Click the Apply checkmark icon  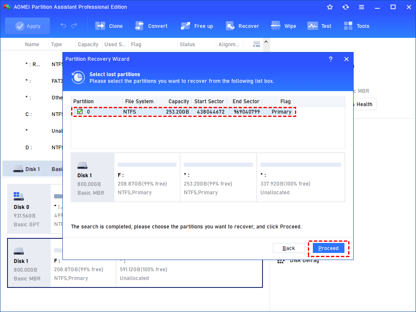pos(20,25)
